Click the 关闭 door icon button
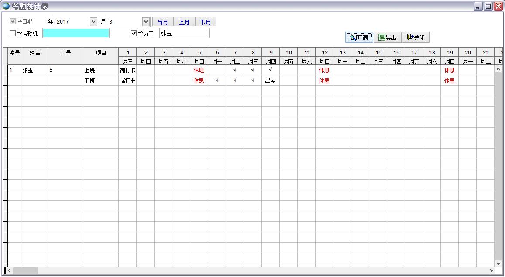 point(416,37)
